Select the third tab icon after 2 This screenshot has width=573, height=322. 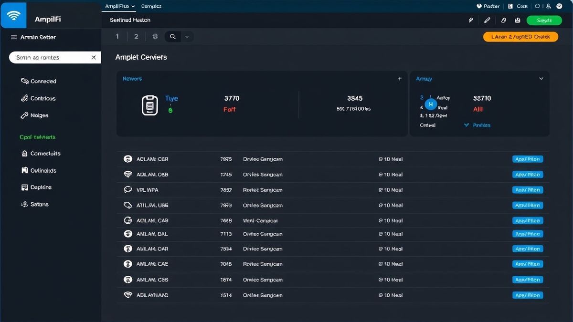pyautogui.click(x=155, y=37)
